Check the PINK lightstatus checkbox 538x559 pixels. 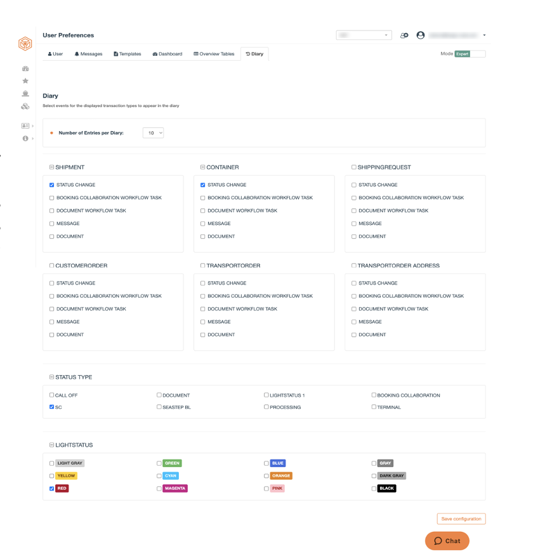(x=266, y=489)
